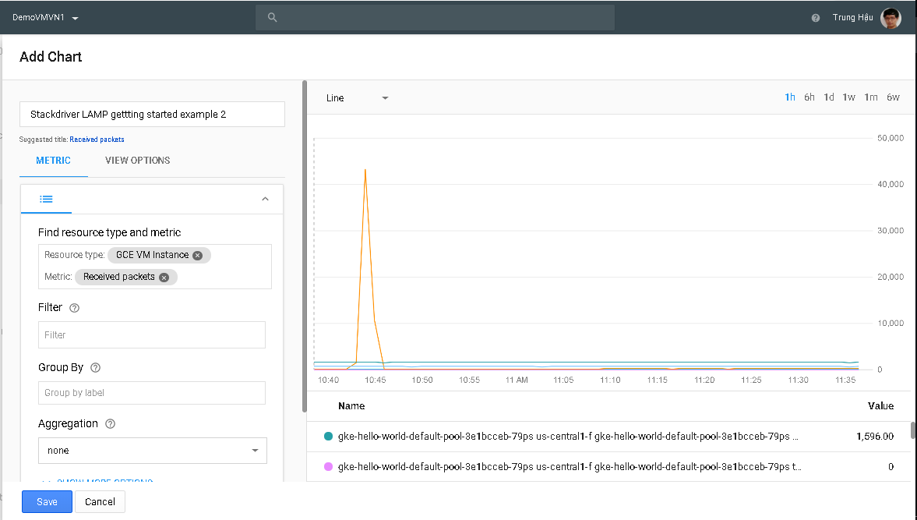Apply the suggested title Received packets
The width and height of the screenshot is (917, 520).
(x=97, y=140)
